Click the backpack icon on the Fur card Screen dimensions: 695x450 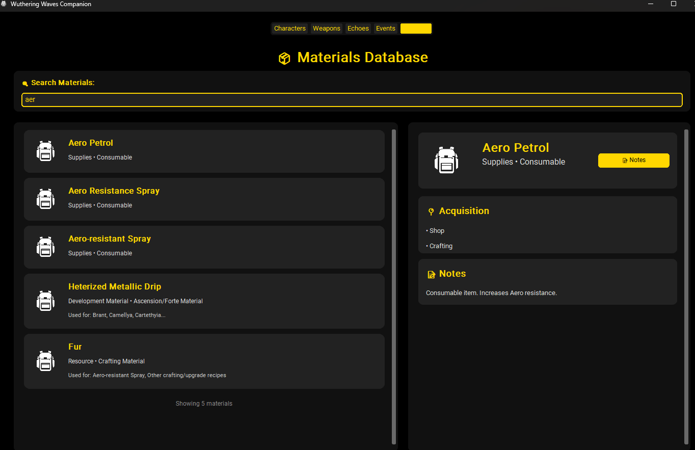pos(45,361)
